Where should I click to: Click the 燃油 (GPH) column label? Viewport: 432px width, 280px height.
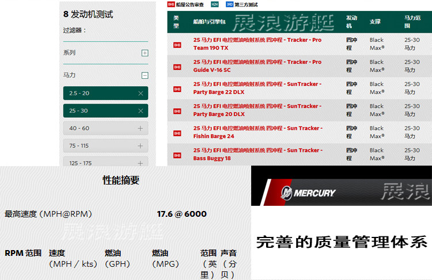coord(118,259)
